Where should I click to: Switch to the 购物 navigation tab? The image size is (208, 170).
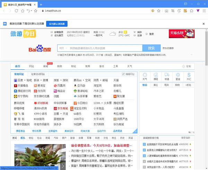(x=59, y=66)
